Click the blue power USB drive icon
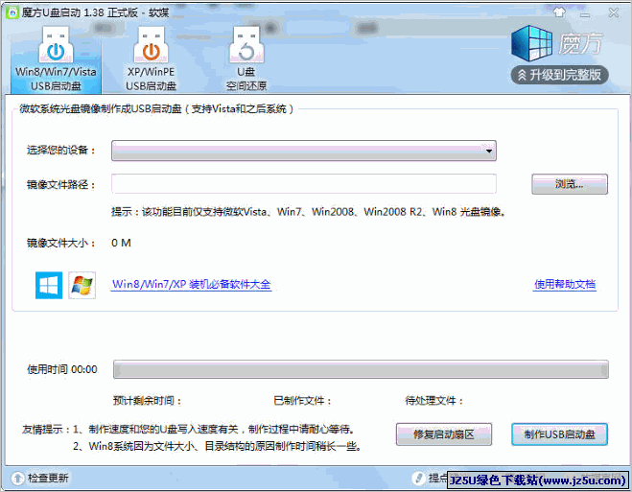Image resolution: width=632 pixels, height=492 pixels. 56,44
